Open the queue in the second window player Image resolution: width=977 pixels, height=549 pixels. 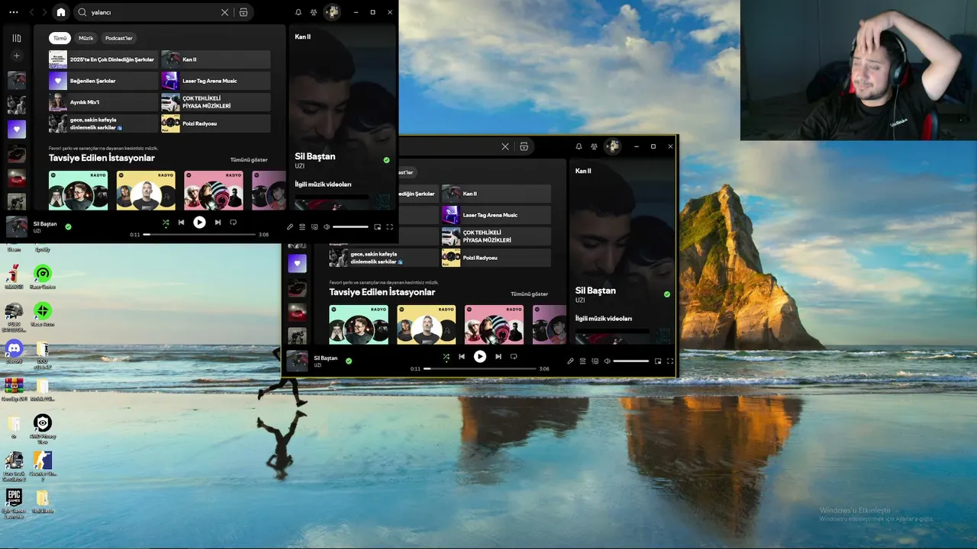(x=582, y=361)
